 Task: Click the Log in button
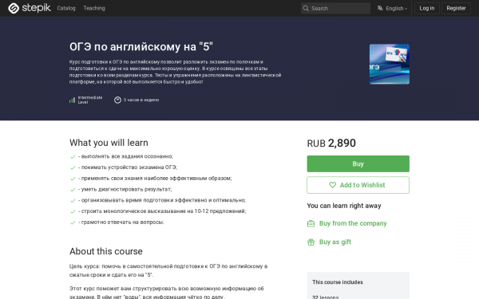click(x=427, y=8)
